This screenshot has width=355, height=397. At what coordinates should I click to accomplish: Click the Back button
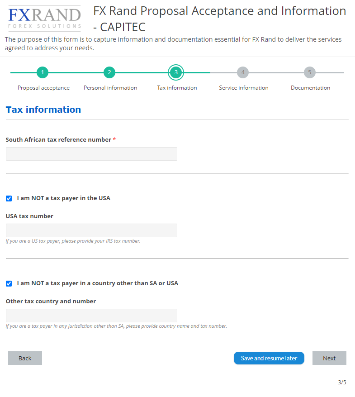(25, 358)
